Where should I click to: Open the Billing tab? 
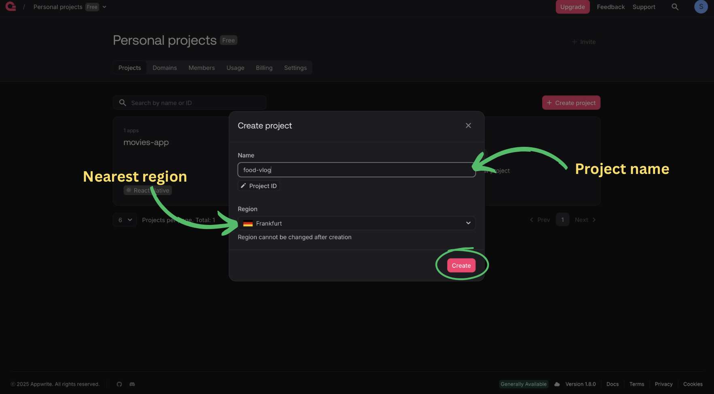264,68
